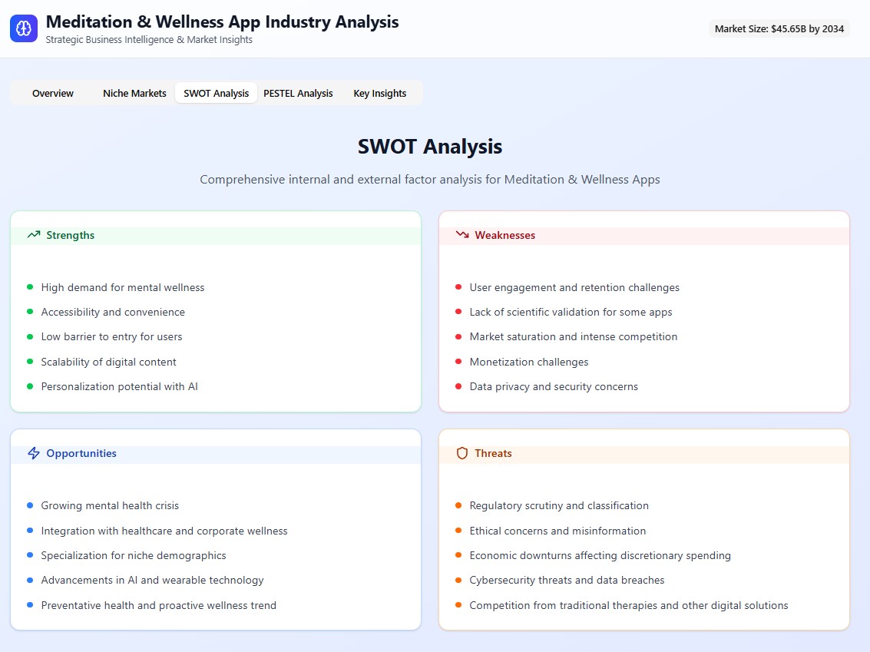Select the Monetization challenges list item
Screen dimensions: 870x652
pos(528,362)
